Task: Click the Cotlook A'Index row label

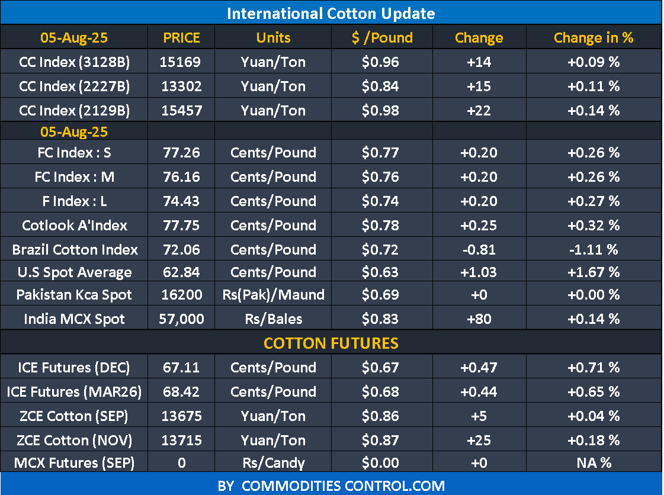Action: [74, 226]
